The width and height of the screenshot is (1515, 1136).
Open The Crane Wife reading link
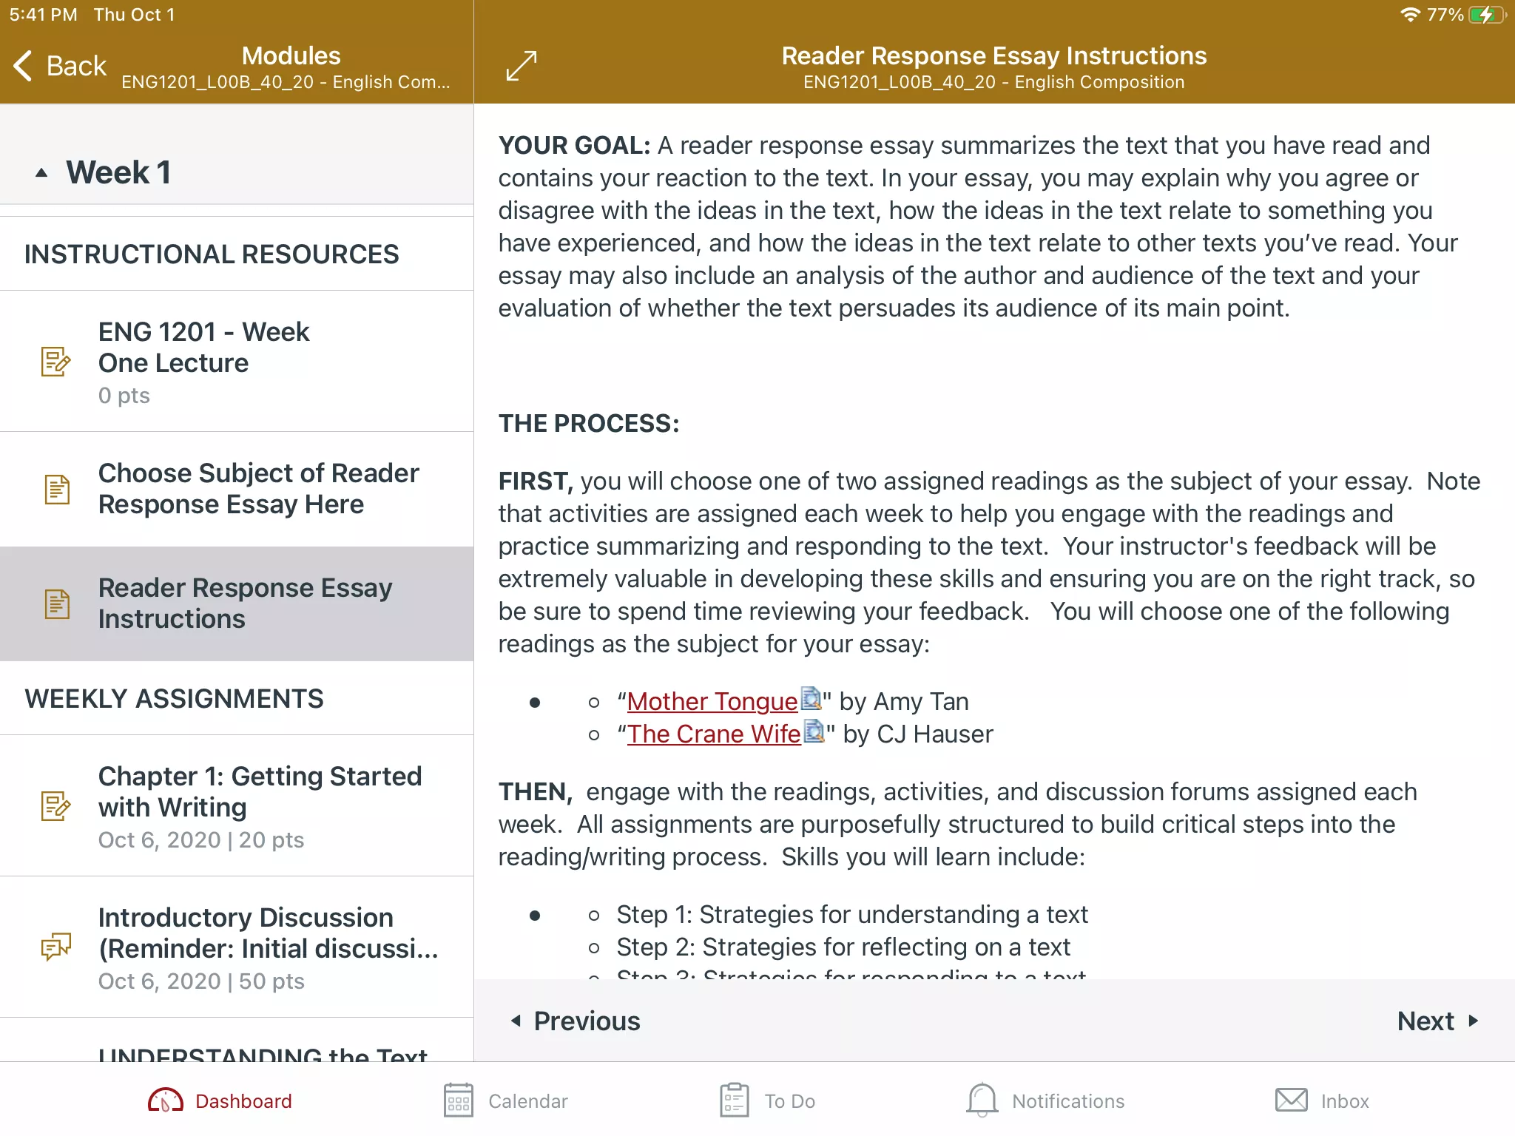tap(714, 734)
